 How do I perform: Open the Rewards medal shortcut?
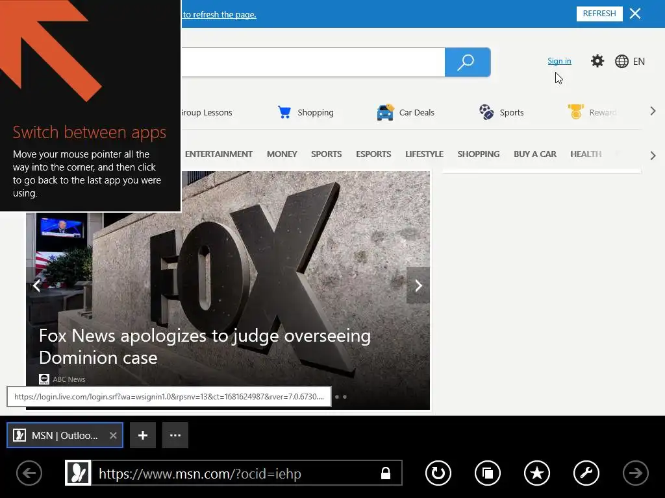592,112
